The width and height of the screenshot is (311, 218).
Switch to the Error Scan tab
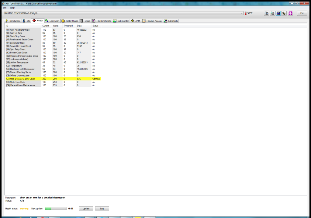52,21
